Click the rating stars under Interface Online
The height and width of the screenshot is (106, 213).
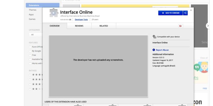click(64, 20)
